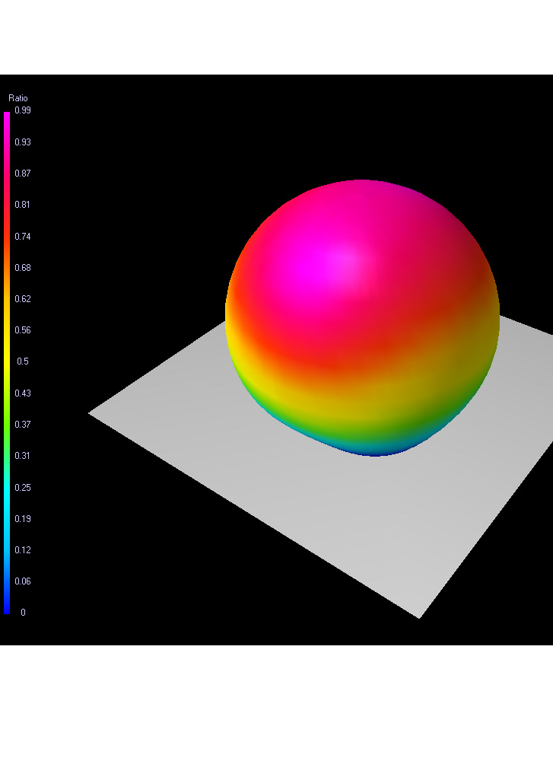
Task: Select the 0.5 legend value
Action: point(22,361)
